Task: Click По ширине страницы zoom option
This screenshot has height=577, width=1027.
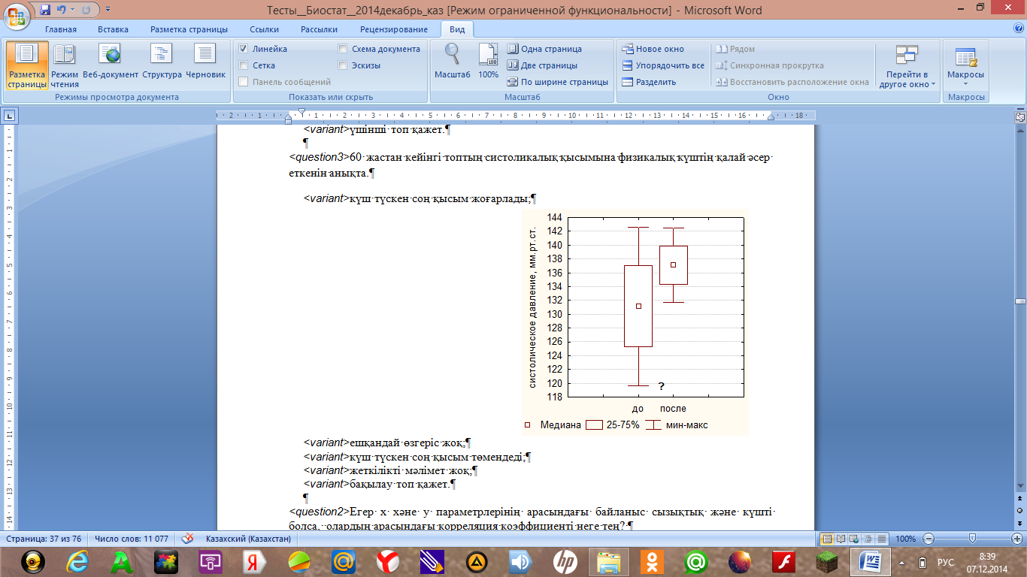Action: 557,82
